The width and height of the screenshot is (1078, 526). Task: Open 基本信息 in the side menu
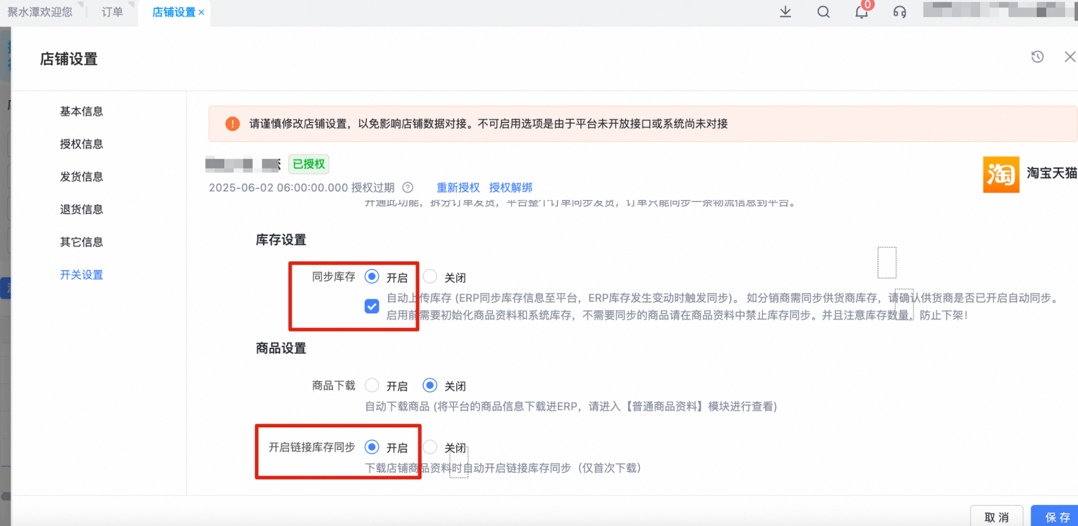tap(81, 111)
